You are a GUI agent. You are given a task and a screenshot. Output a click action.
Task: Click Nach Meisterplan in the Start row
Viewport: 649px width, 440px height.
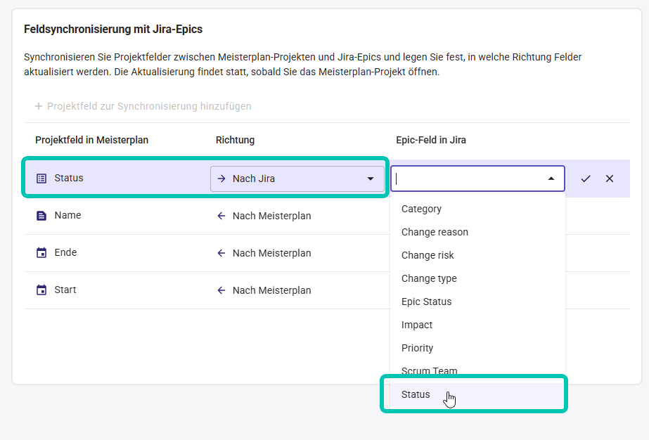[x=271, y=290]
